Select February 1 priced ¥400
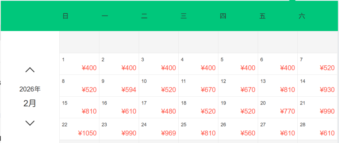This screenshot has width=339, height=143. pos(79,64)
